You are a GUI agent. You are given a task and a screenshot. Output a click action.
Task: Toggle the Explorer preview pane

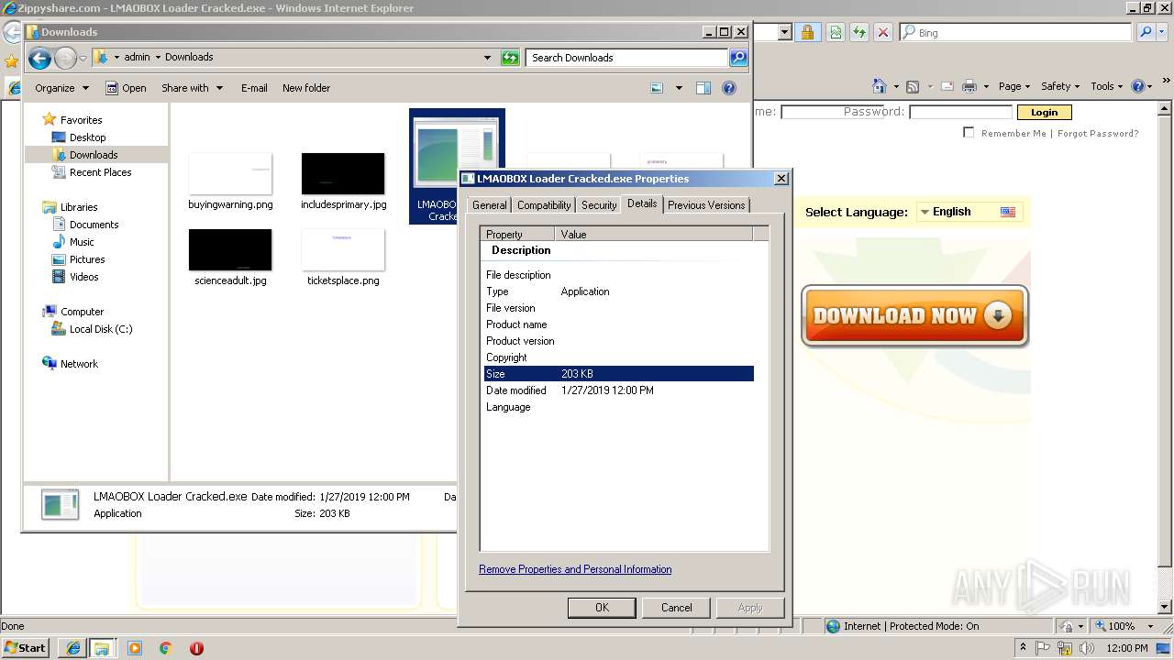[703, 88]
